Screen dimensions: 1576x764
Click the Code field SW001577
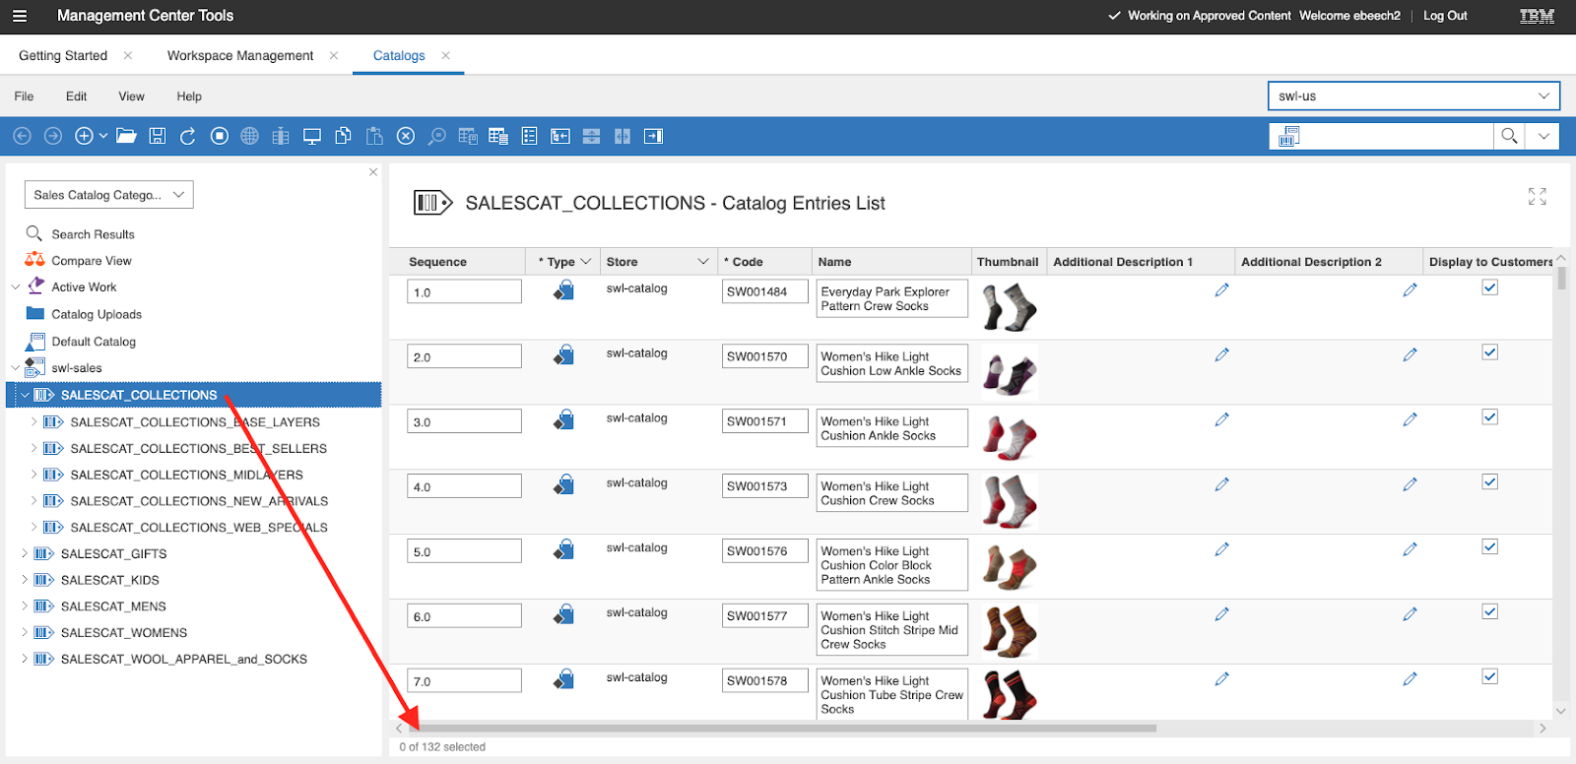tap(764, 615)
